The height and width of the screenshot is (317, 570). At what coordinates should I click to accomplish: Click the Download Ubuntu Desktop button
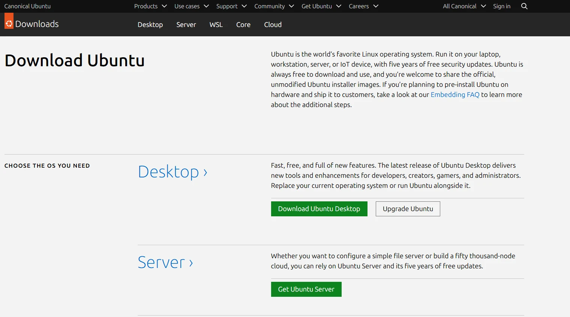[x=319, y=209]
